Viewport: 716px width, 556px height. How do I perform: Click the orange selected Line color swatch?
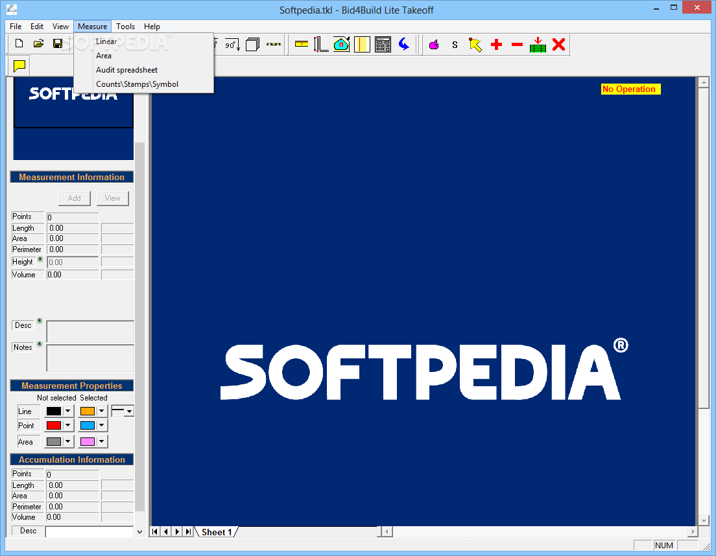87,411
